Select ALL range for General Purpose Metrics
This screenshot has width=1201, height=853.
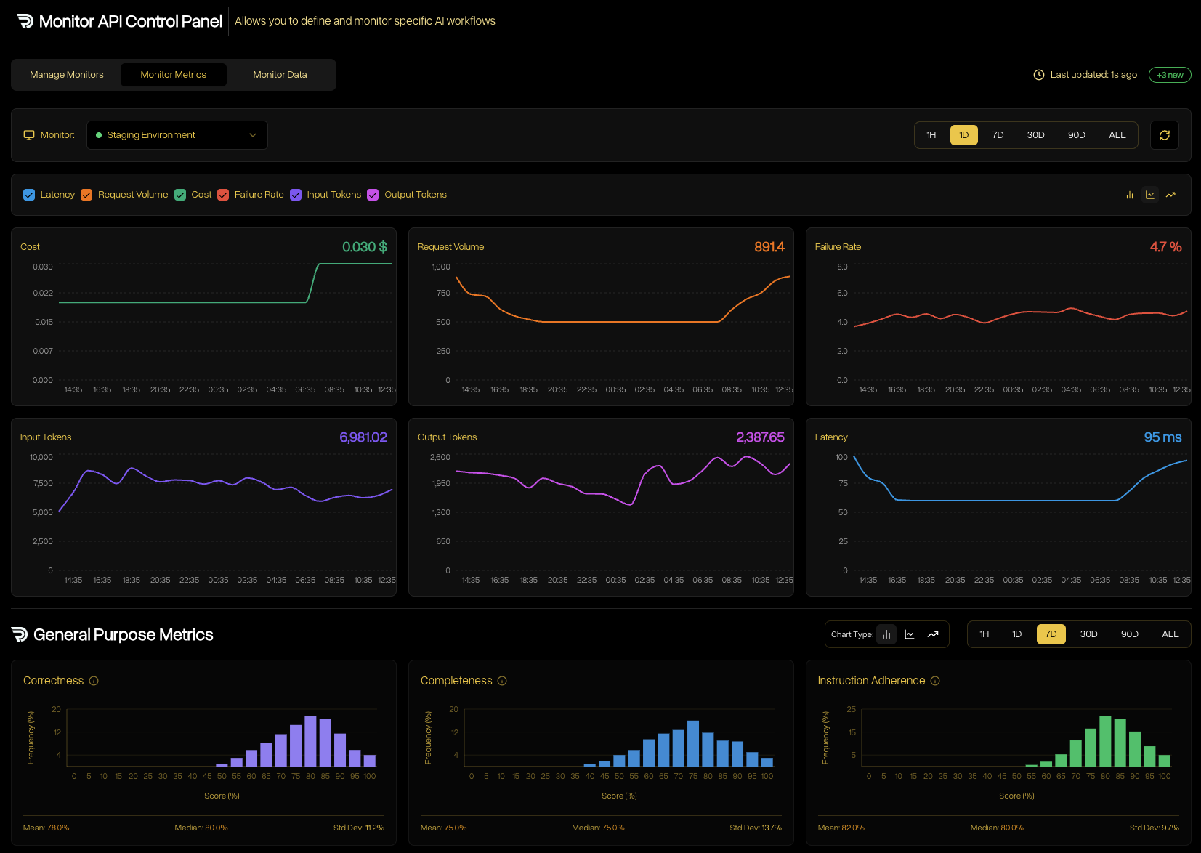(1170, 634)
